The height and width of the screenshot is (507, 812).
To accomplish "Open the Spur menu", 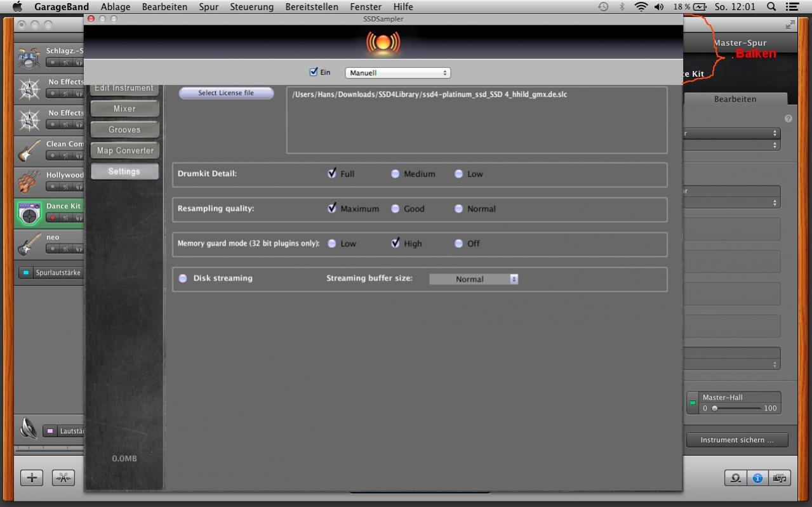I will 208,7.
